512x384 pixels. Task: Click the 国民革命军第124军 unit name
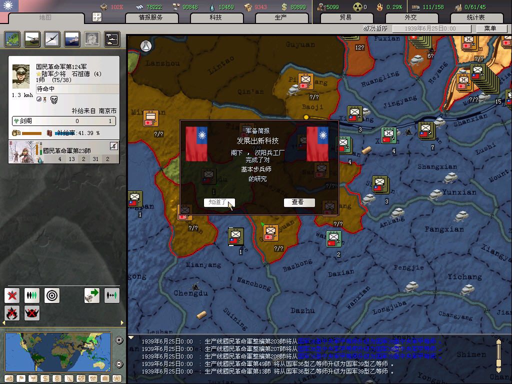(61, 66)
